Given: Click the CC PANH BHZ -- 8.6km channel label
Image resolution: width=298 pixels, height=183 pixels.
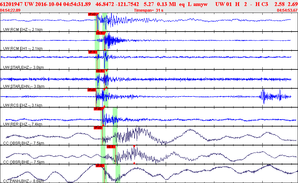Looking at the screenshot, I should click(24, 181).
